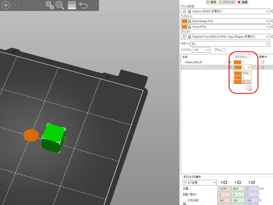
Task: Click the lock icon beside 0.20mm SPEED
Action: coord(190,11)
